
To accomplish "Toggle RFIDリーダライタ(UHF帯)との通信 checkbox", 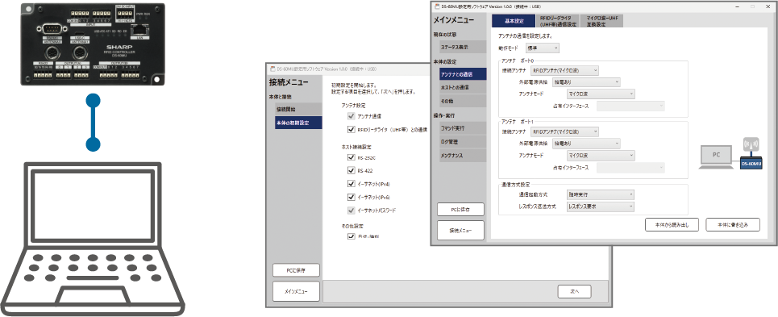I will pos(352,130).
